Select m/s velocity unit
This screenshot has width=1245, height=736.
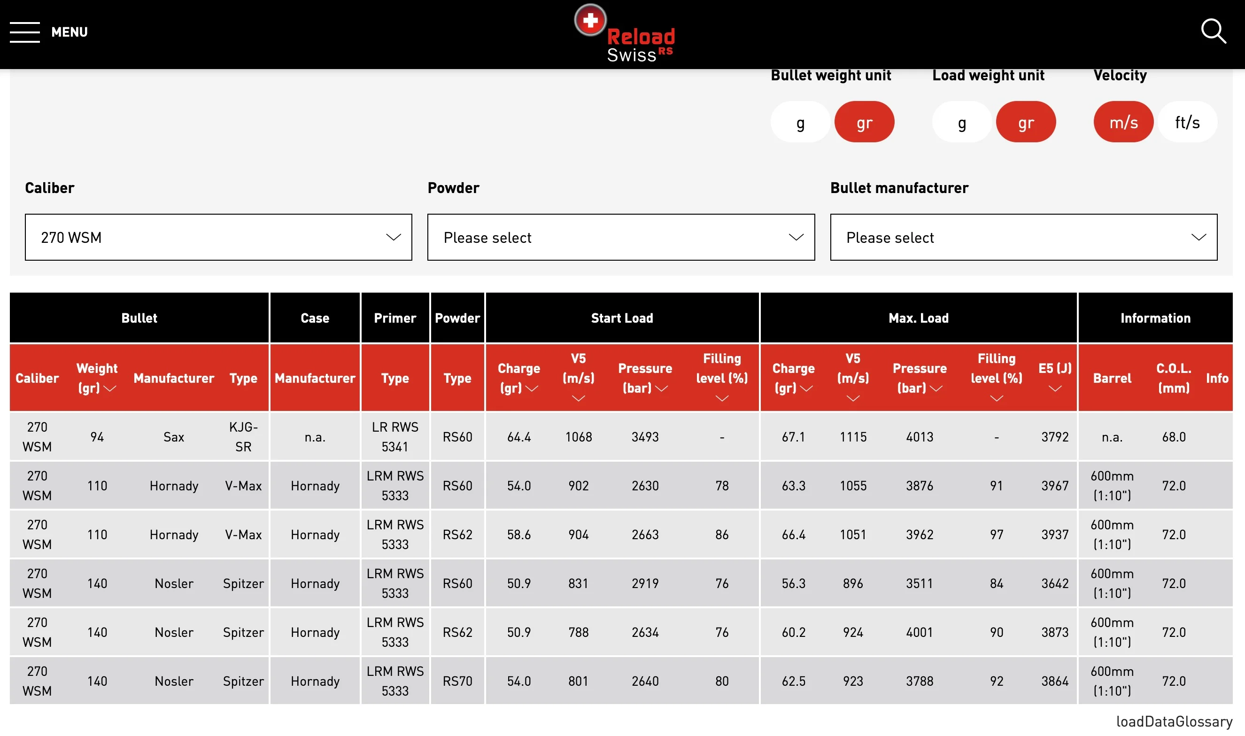(x=1123, y=122)
